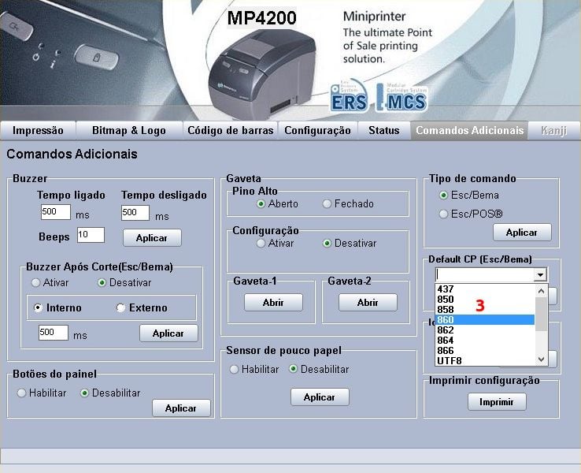Choose code page 866 from list

pyautogui.click(x=485, y=351)
